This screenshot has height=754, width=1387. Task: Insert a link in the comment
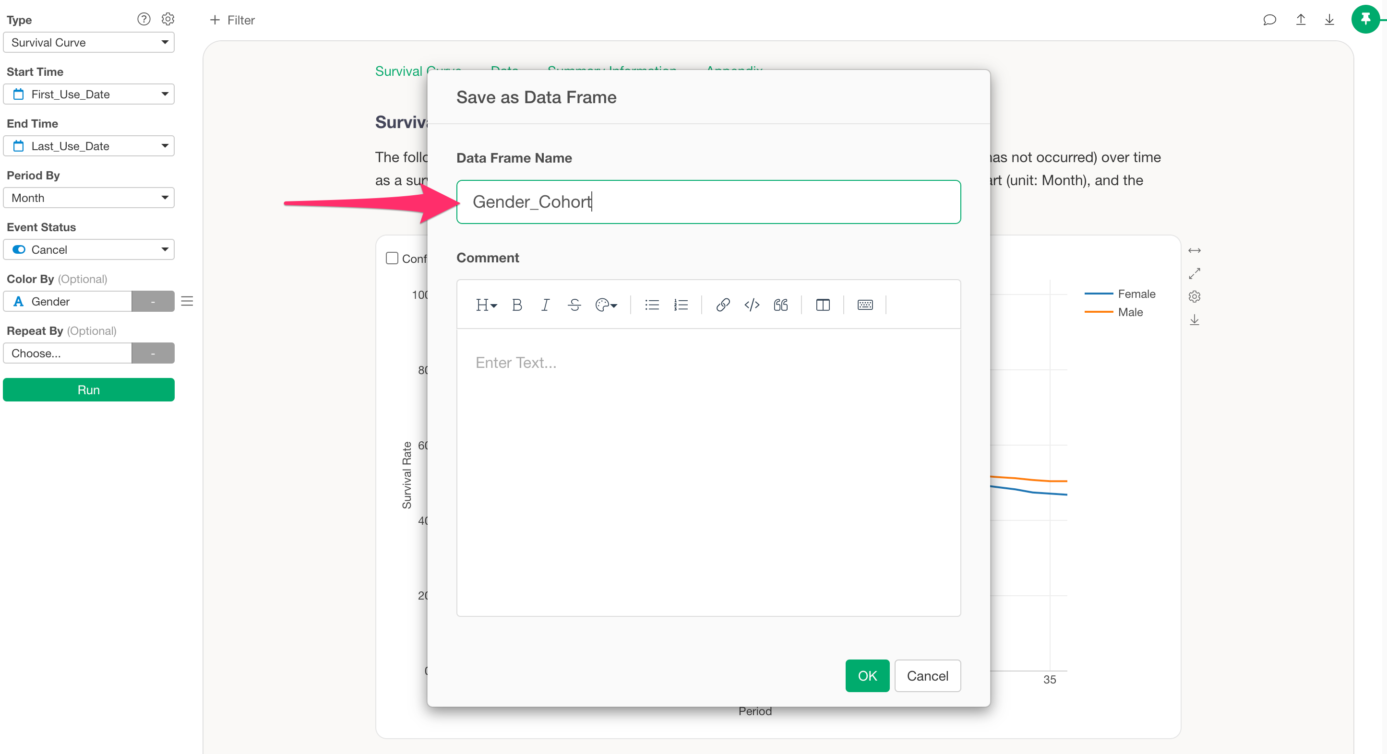pyautogui.click(x=723, y=305)
